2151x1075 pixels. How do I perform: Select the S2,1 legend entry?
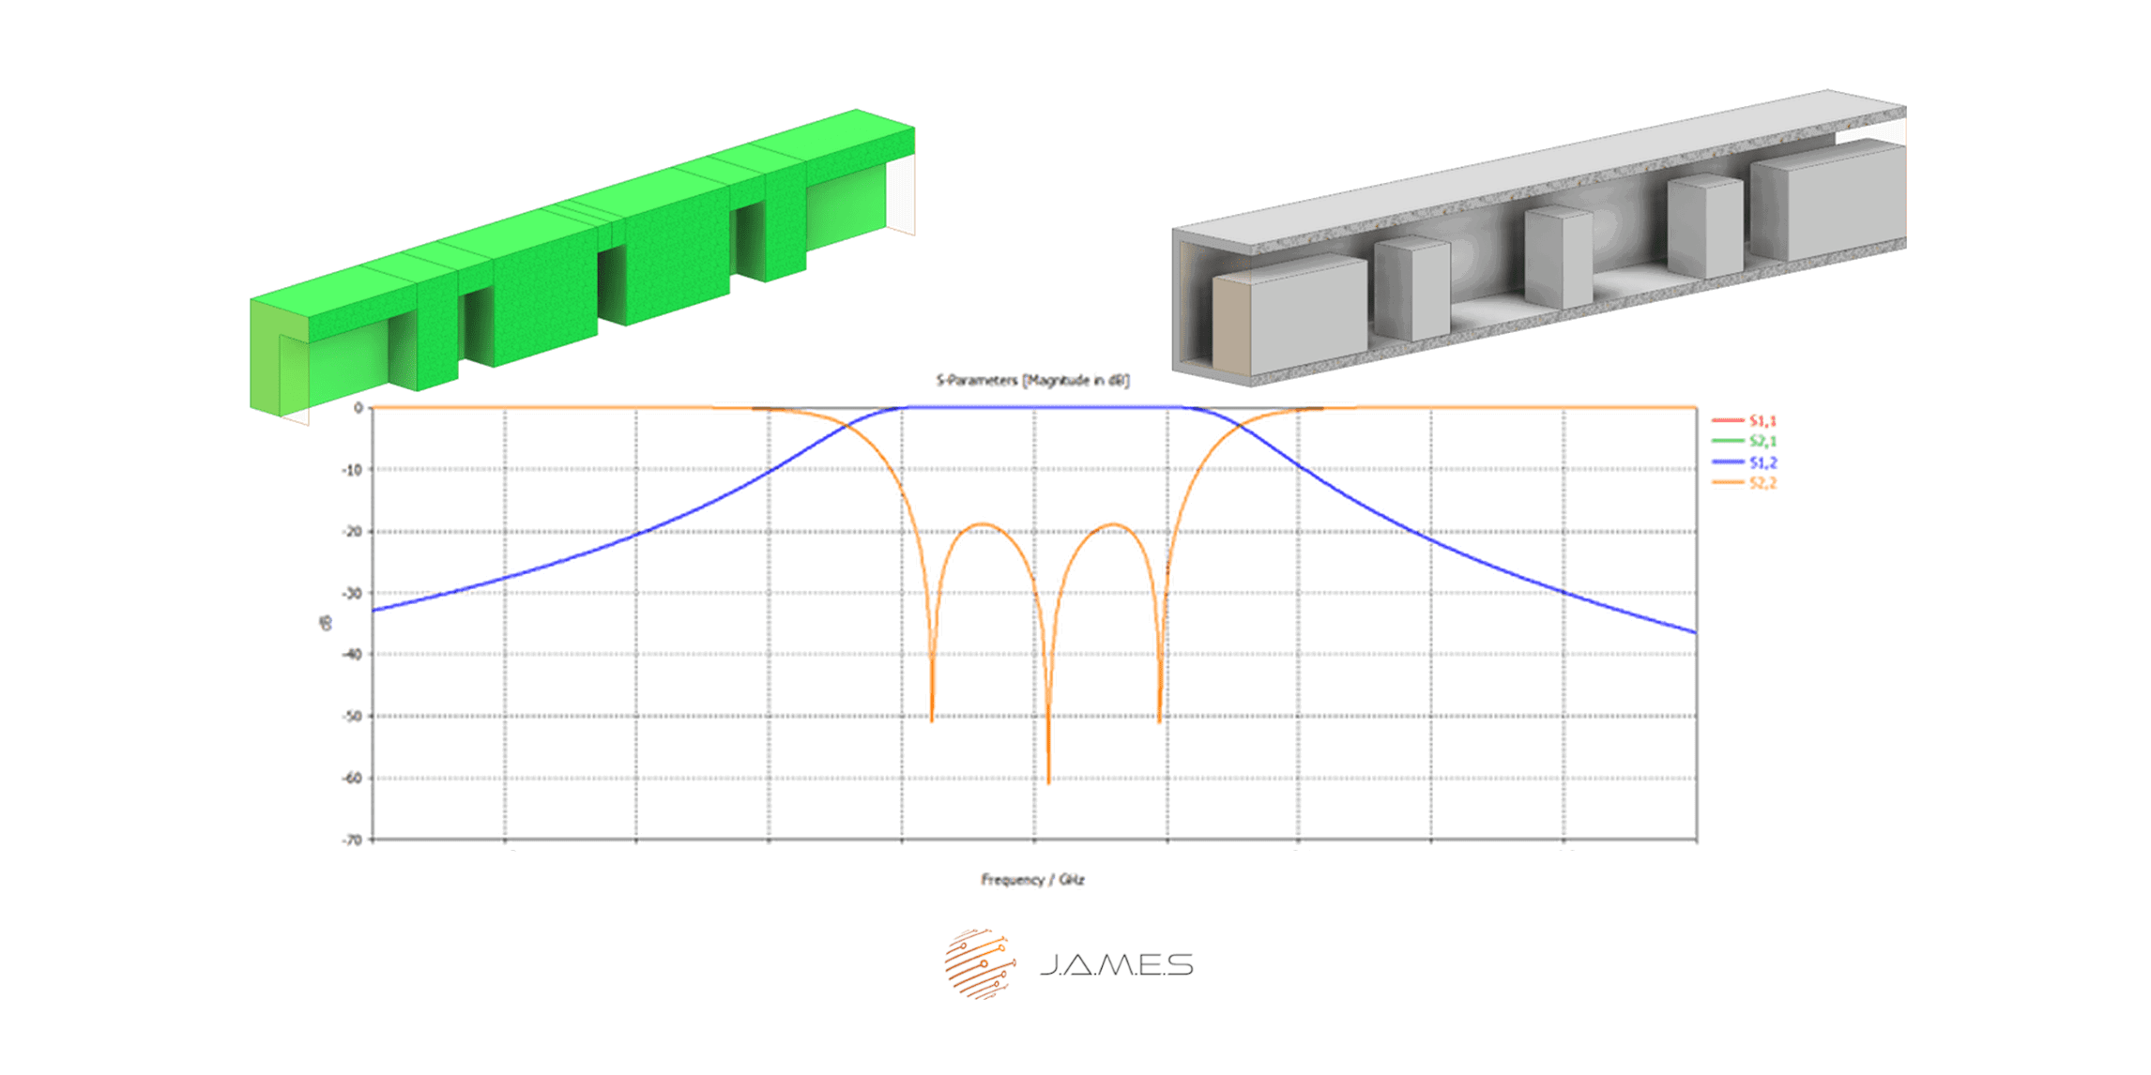pyautogui.click(x=1745, y=441)
